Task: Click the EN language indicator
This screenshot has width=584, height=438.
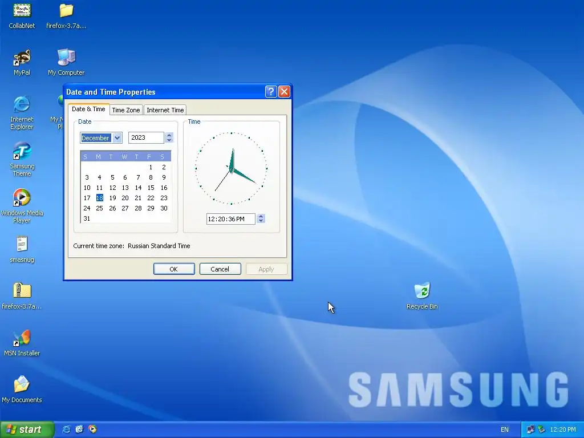Action: (505, 429)
